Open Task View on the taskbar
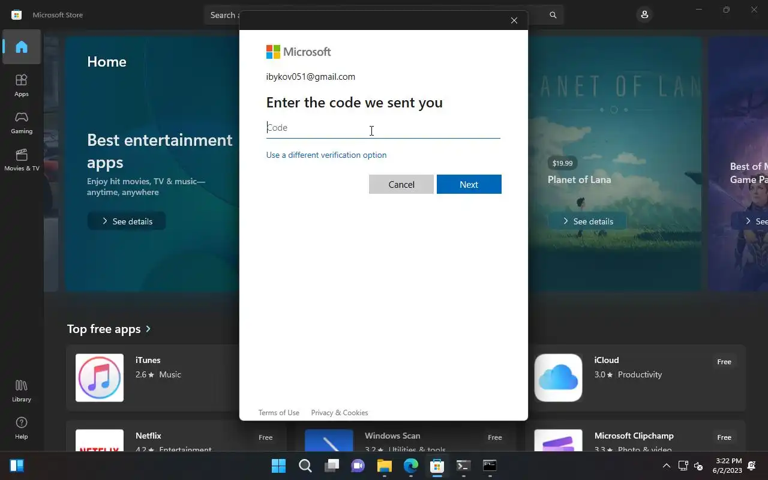 [332, 466]
